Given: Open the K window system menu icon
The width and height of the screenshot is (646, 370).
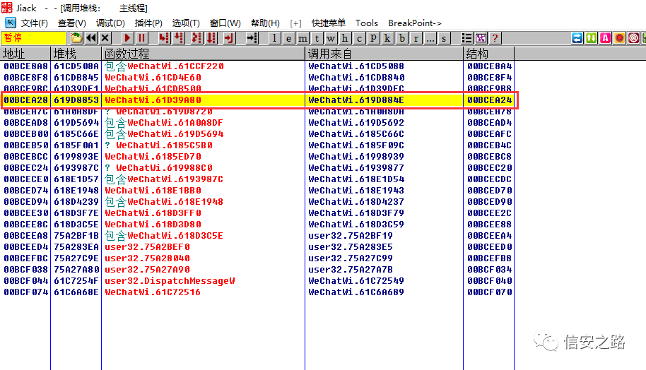Looking at the screenshot, I should [x=11, y=23].
